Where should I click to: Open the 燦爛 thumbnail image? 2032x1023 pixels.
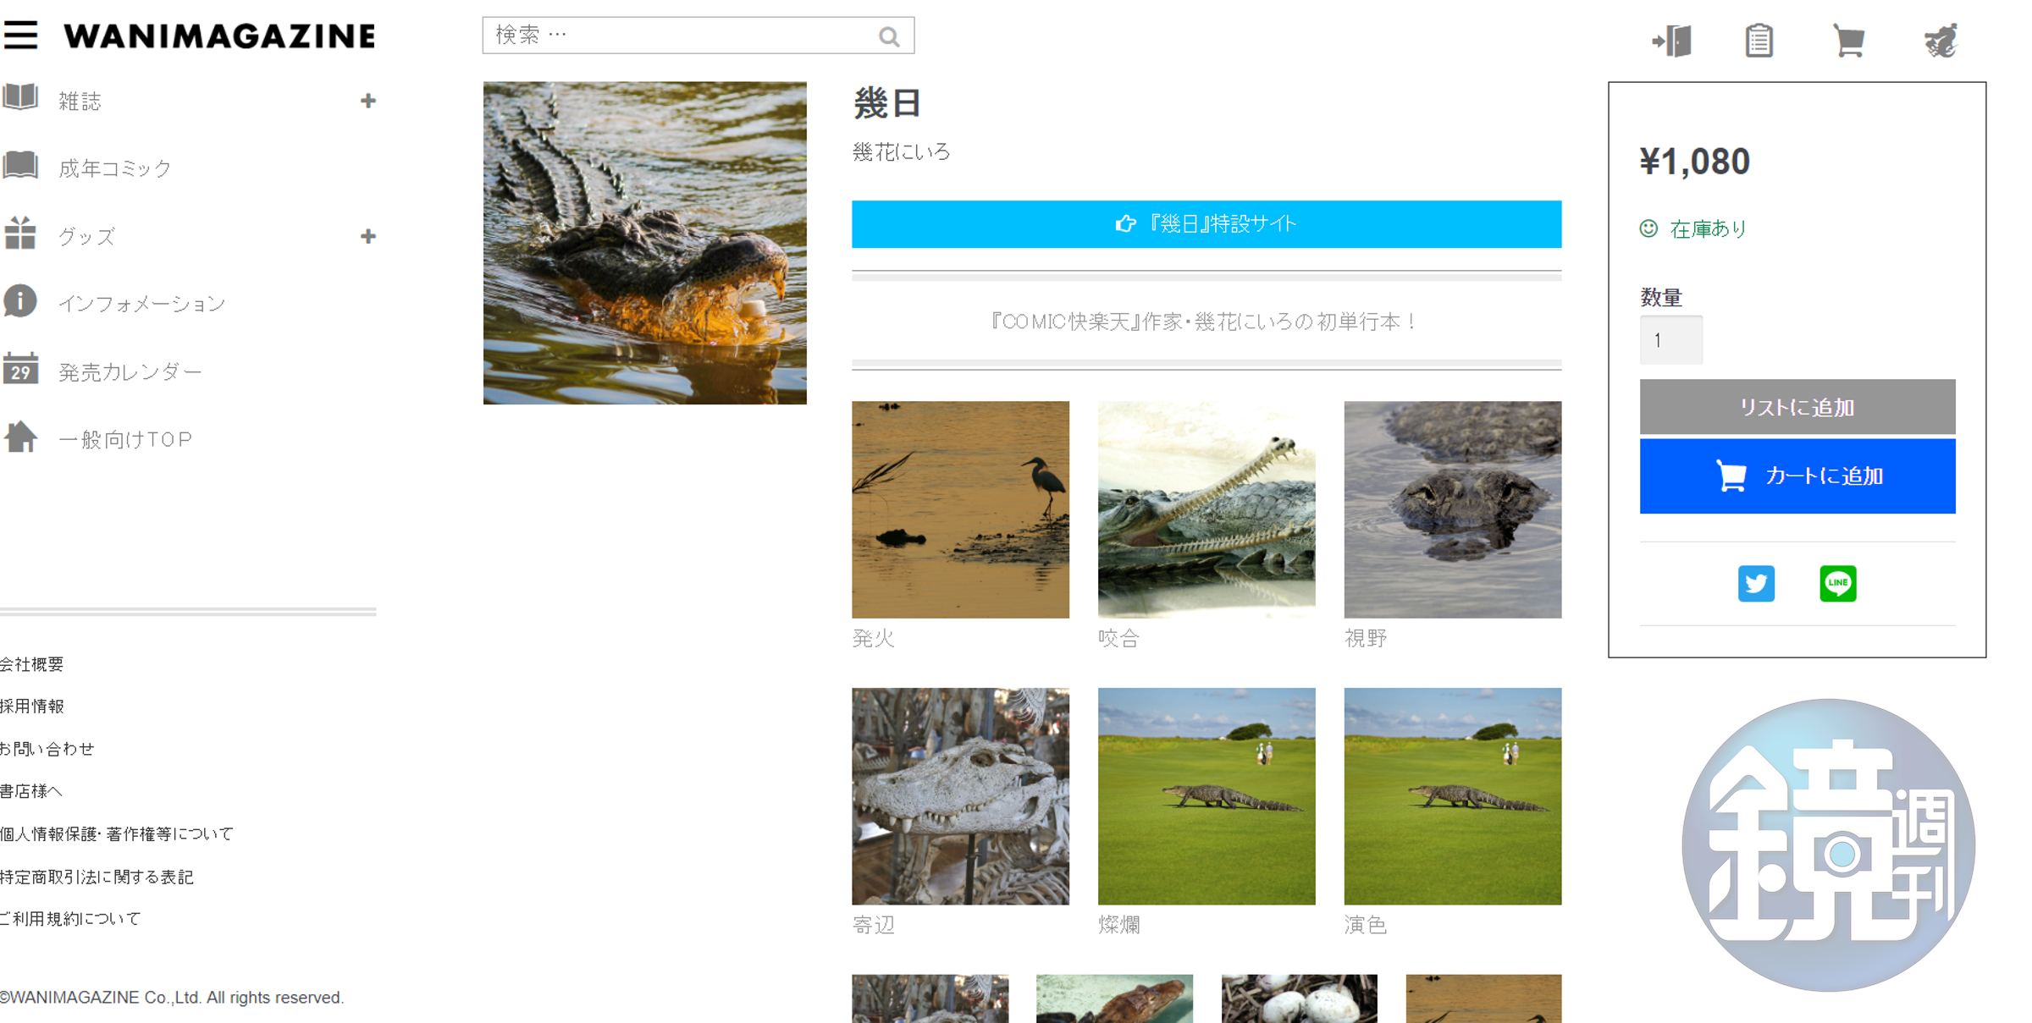1206,796
